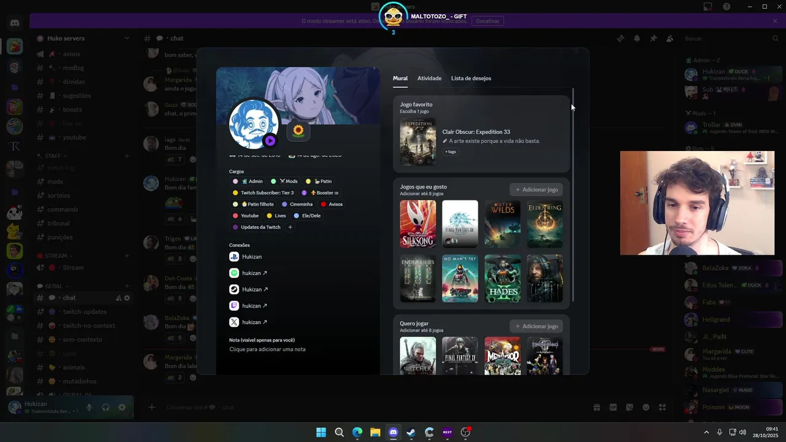Open user settings gear
This screenshot has height=442, width=786.
point(122,407)
